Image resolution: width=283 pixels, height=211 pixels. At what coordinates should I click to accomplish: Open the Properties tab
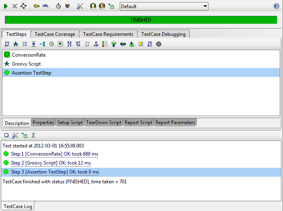tap(43, 122)
